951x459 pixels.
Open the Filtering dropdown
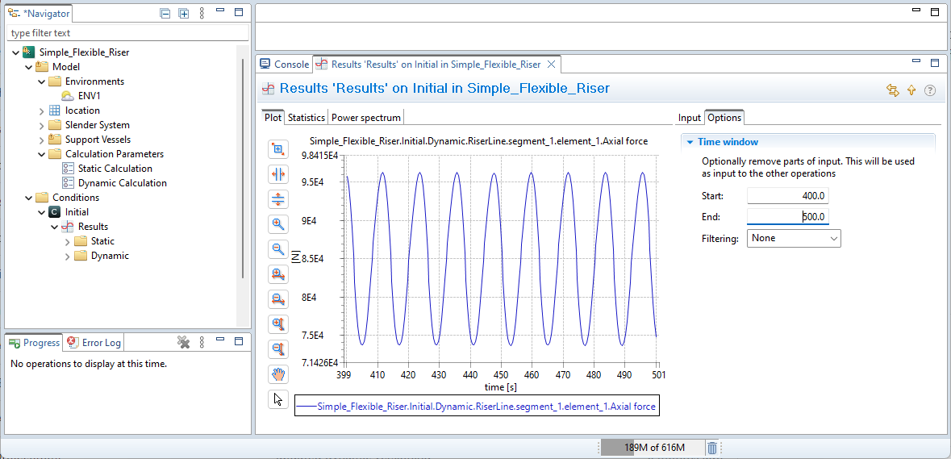[794, 238]
